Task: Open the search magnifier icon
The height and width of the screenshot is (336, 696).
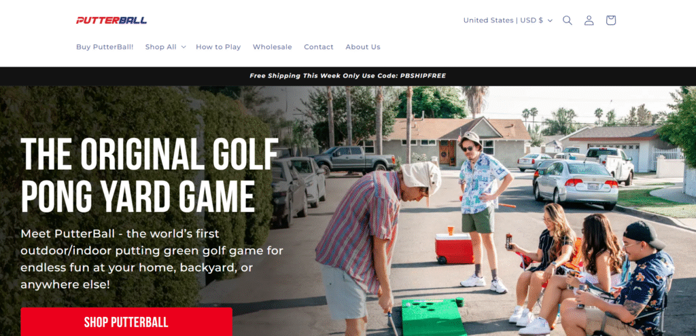Action: click(x=568, y=20)
